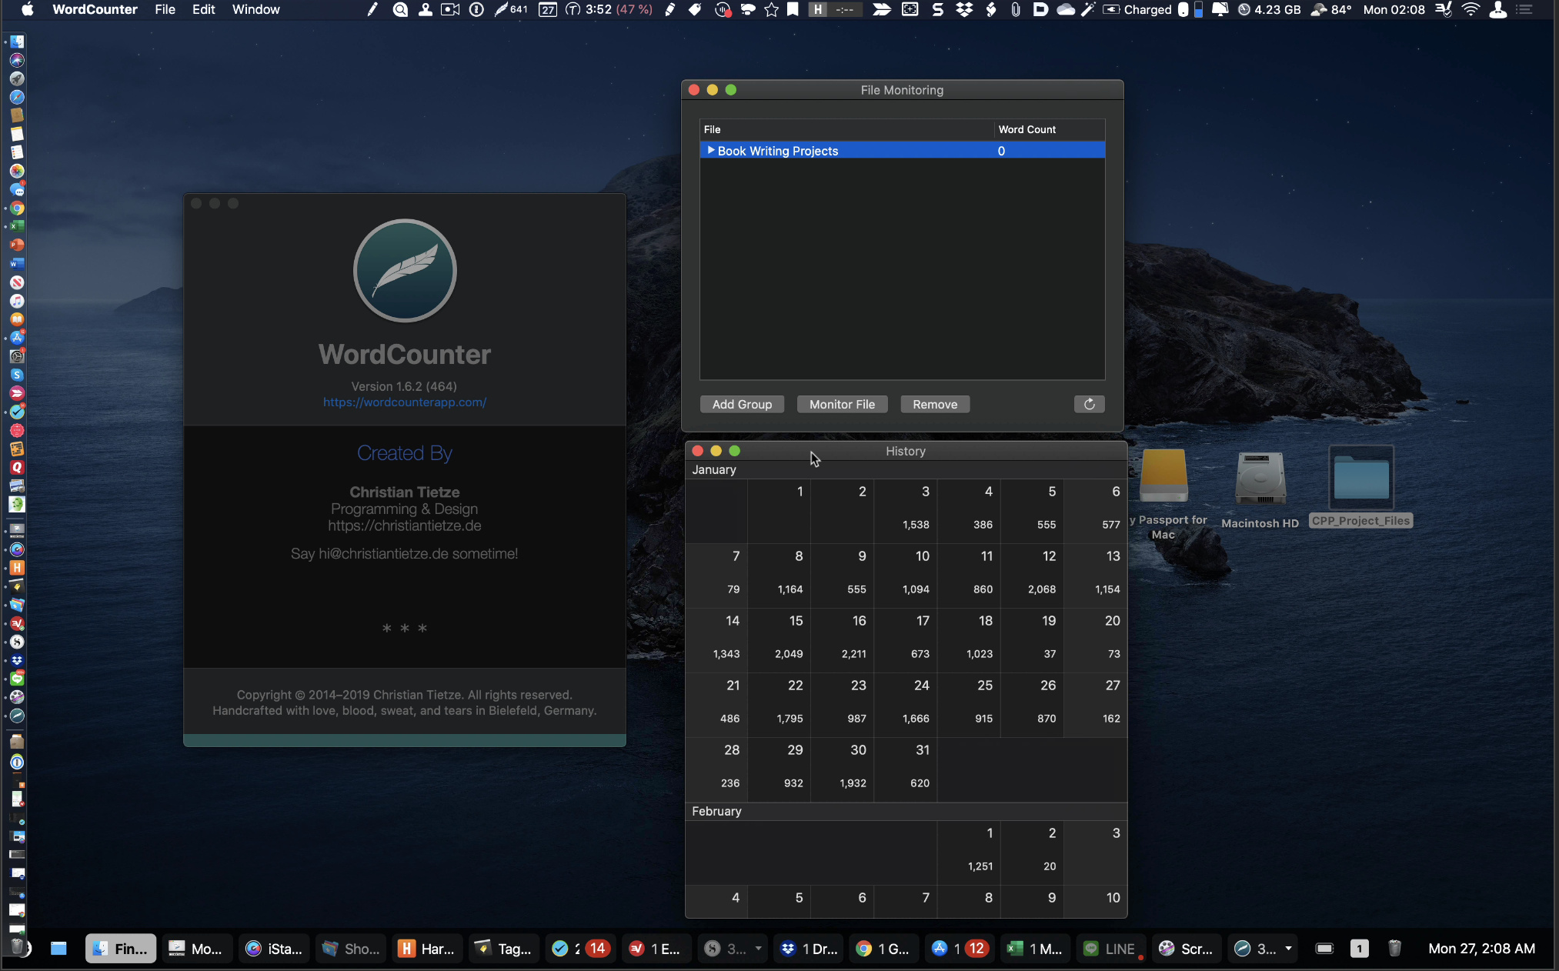Open Word in the left dock

(x=17, y=263)
